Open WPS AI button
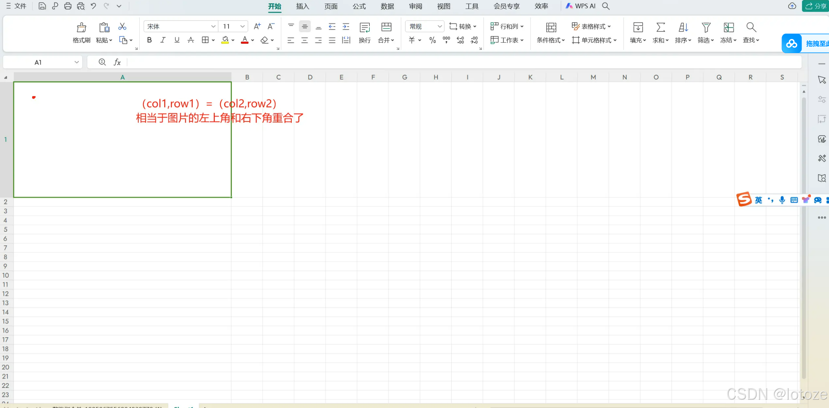 (581, 6)
